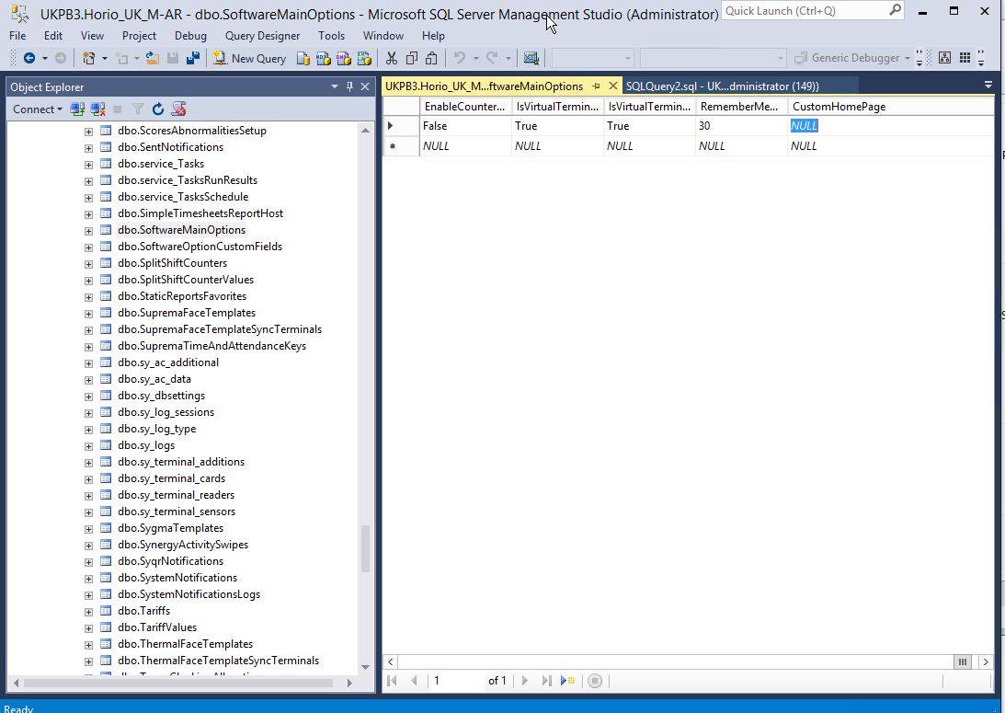Click the XMLA Query icon

[365, 58]
